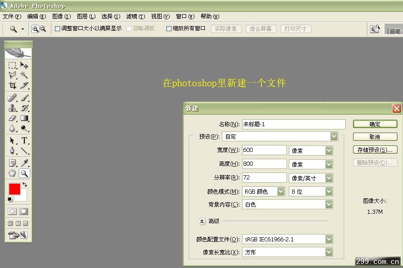This screenshot has width=403, height=268.
Task: Select the Notes tool
Action: (x=12, y=163)
